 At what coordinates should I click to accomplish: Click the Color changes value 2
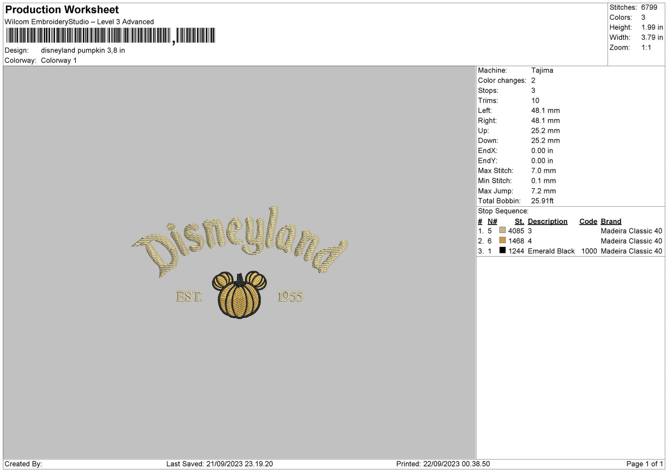pyautogui.click(x=533, y=80)
